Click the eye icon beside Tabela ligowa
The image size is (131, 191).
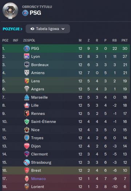pyautogui.click(x=32, y=29)
